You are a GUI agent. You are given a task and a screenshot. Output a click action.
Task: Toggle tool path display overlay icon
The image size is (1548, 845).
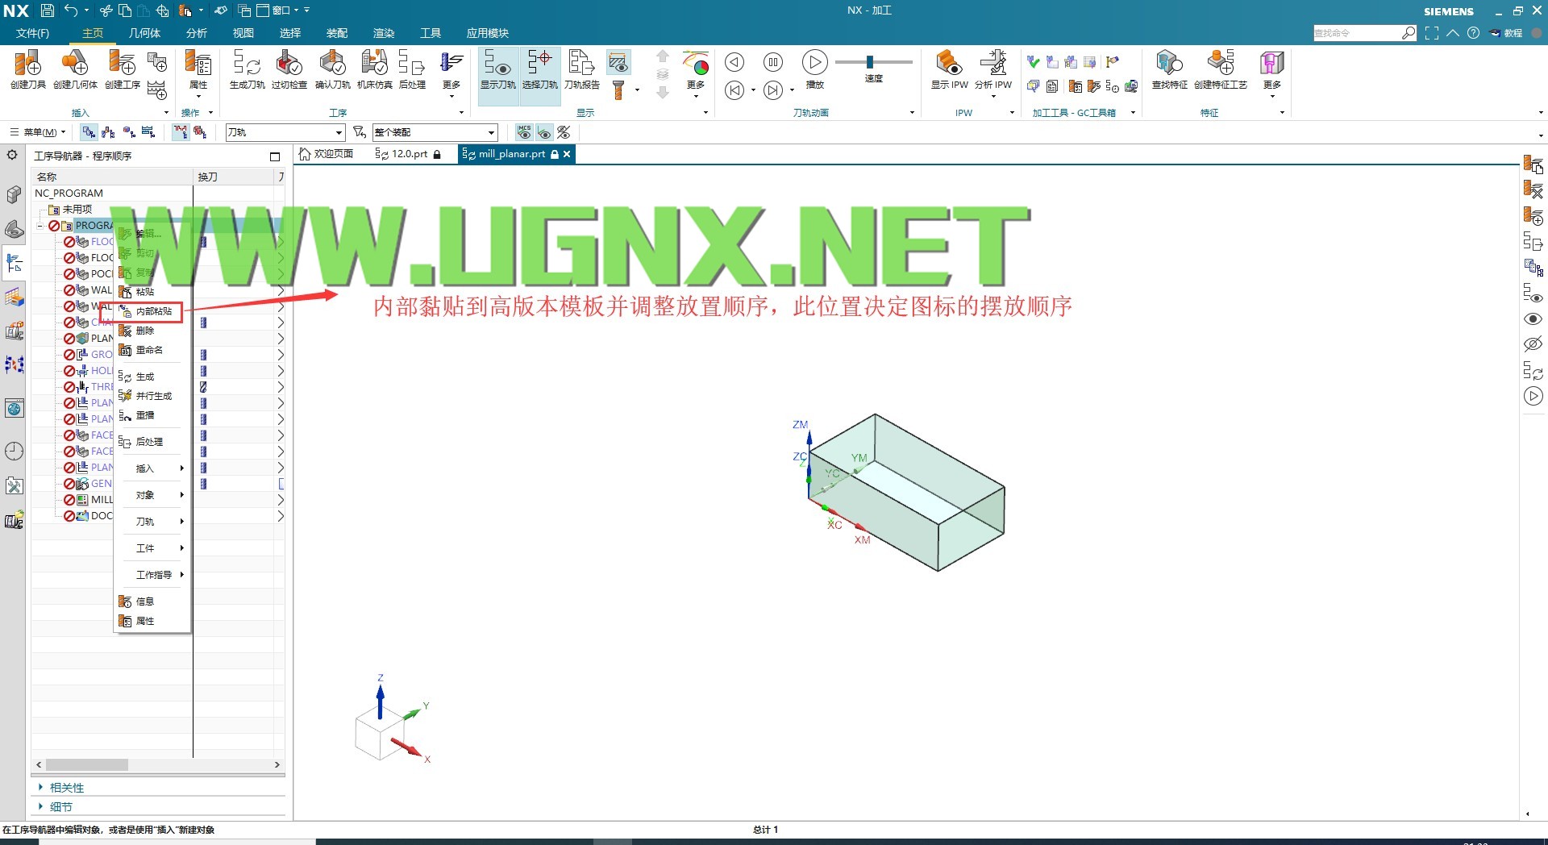tap(618, 62)
